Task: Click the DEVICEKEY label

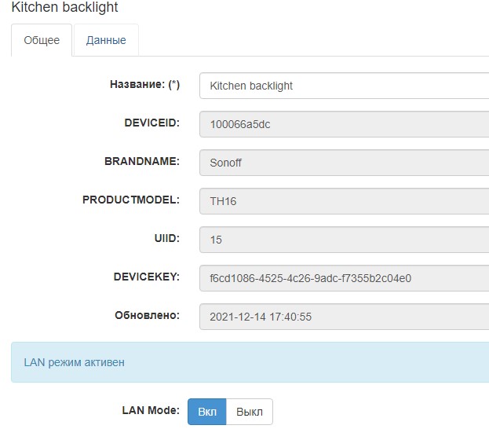Action: pos(146,277)
